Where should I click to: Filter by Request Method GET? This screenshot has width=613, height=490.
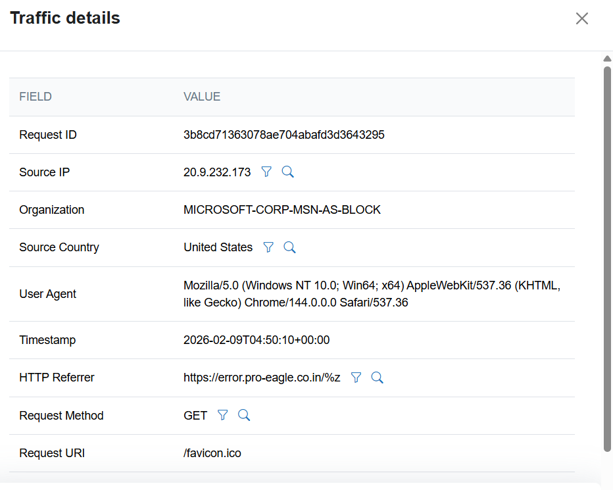[x=223, y=415]
